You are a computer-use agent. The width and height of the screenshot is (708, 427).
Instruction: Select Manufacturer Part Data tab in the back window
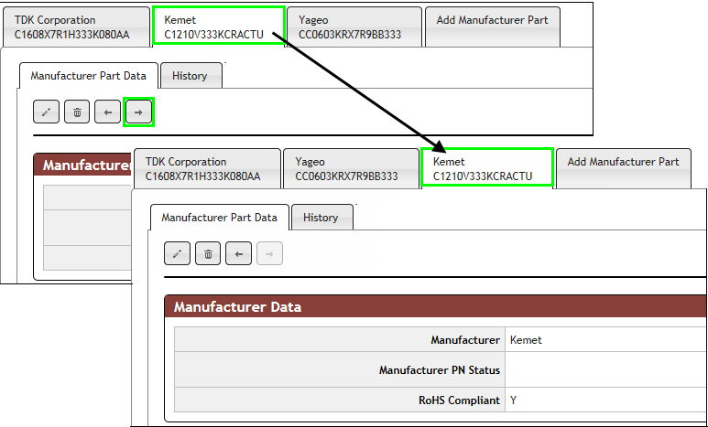tap(89, 76)
